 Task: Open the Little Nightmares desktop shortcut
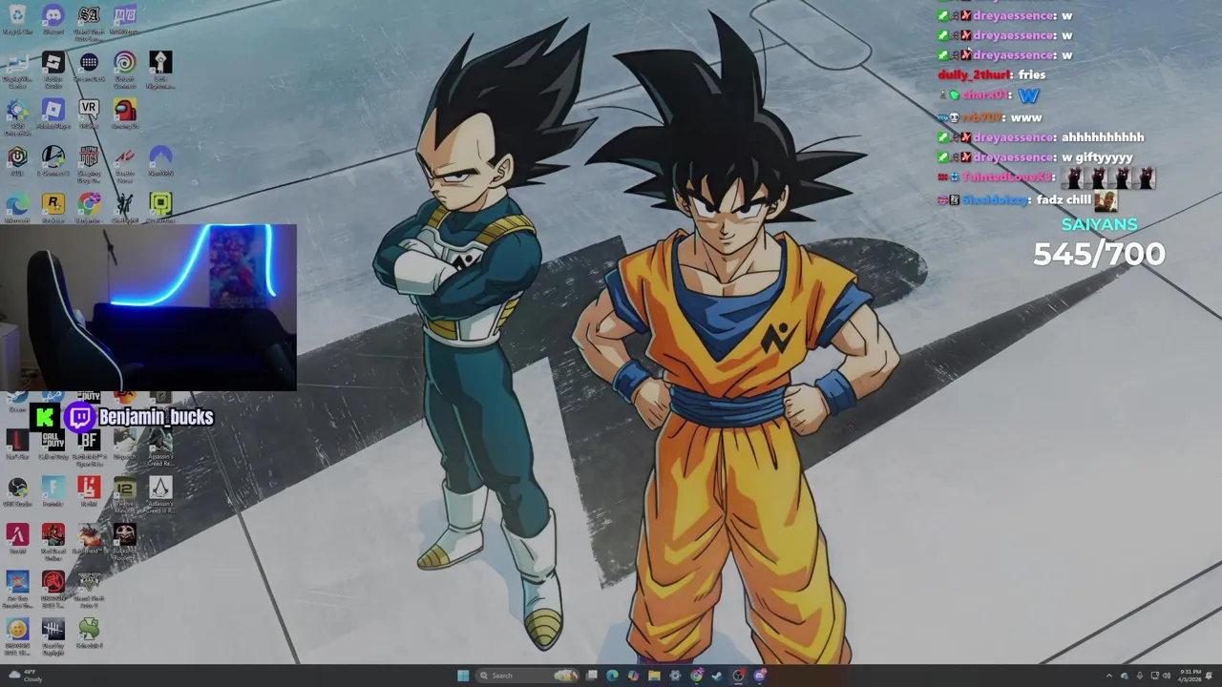[x=160, y=69]
